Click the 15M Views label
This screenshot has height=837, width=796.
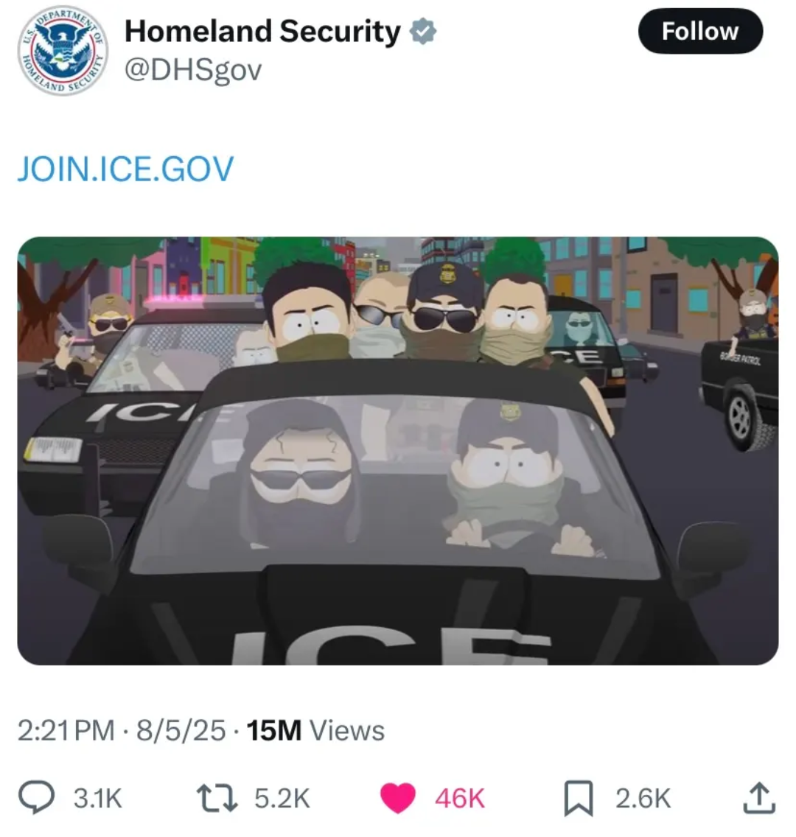tap(315, 730)
